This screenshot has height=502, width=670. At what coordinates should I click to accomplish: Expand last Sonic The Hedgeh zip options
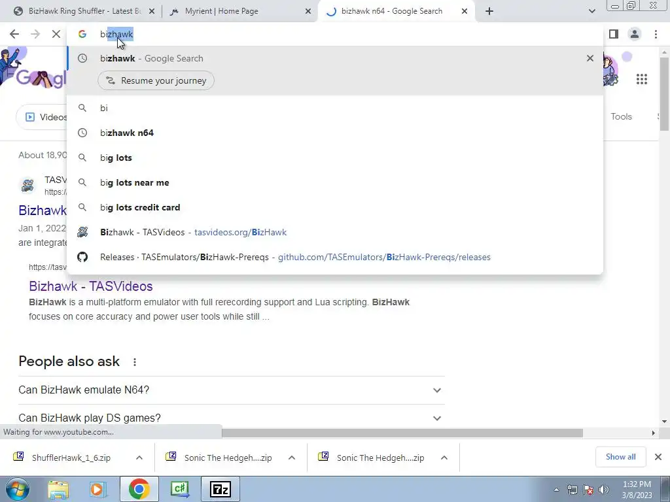(x=444, y=458)
